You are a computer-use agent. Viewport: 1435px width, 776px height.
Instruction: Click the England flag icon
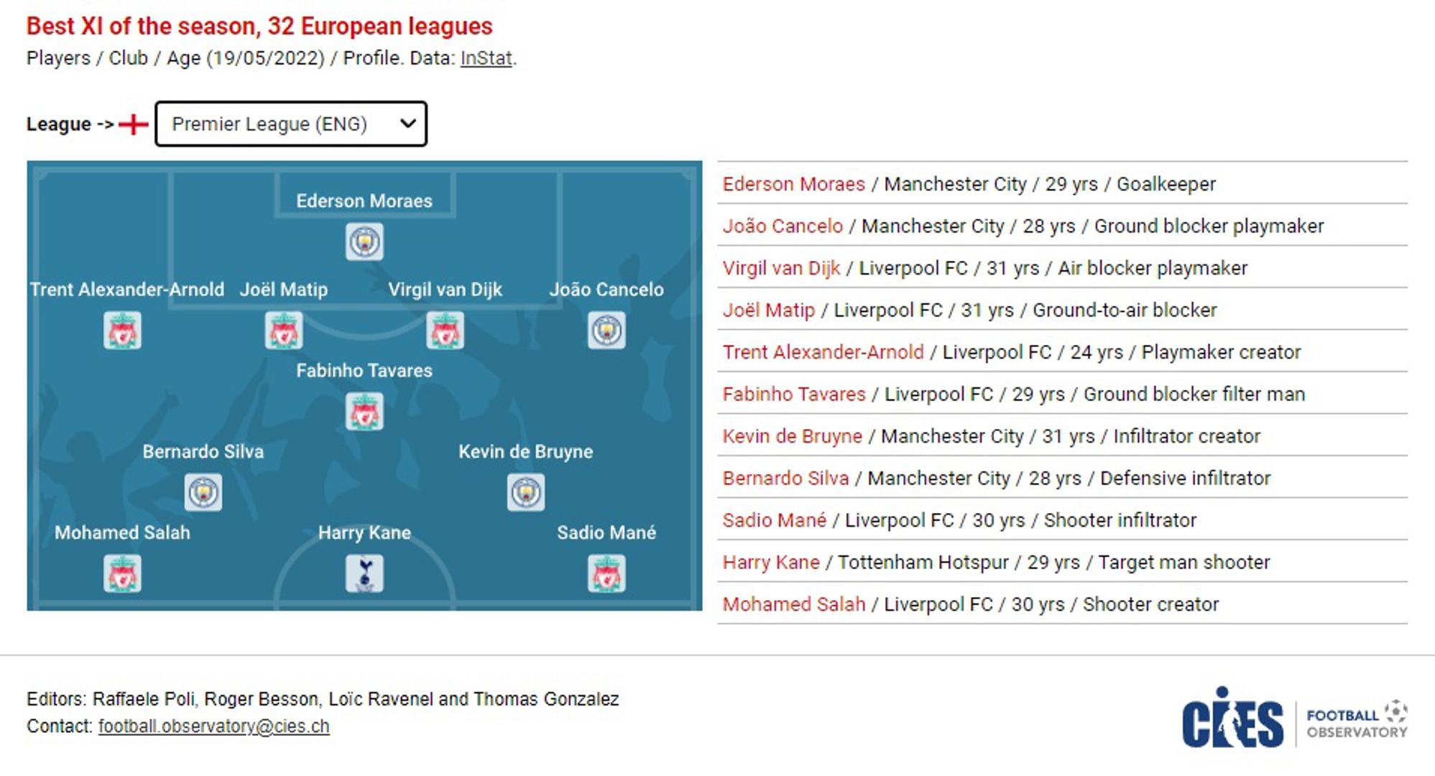(134, 124)
